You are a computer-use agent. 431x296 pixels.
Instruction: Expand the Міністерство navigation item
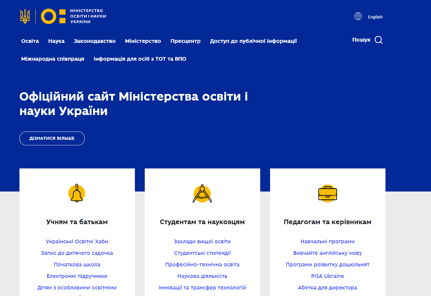(143, 41)
